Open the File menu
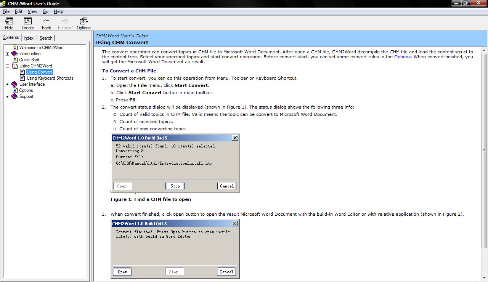 (6, 11)
